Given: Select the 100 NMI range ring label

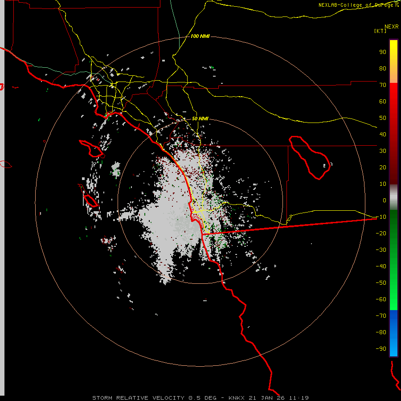Looking at the screenshot, I should pos(200,36).
